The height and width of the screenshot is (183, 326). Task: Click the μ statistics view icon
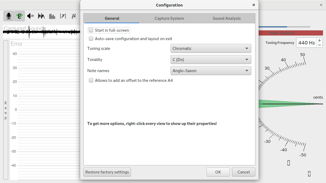[74, 16]
